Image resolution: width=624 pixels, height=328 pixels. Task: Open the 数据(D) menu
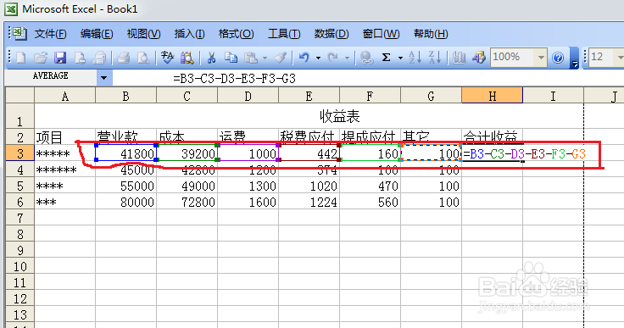pos(331,34)
